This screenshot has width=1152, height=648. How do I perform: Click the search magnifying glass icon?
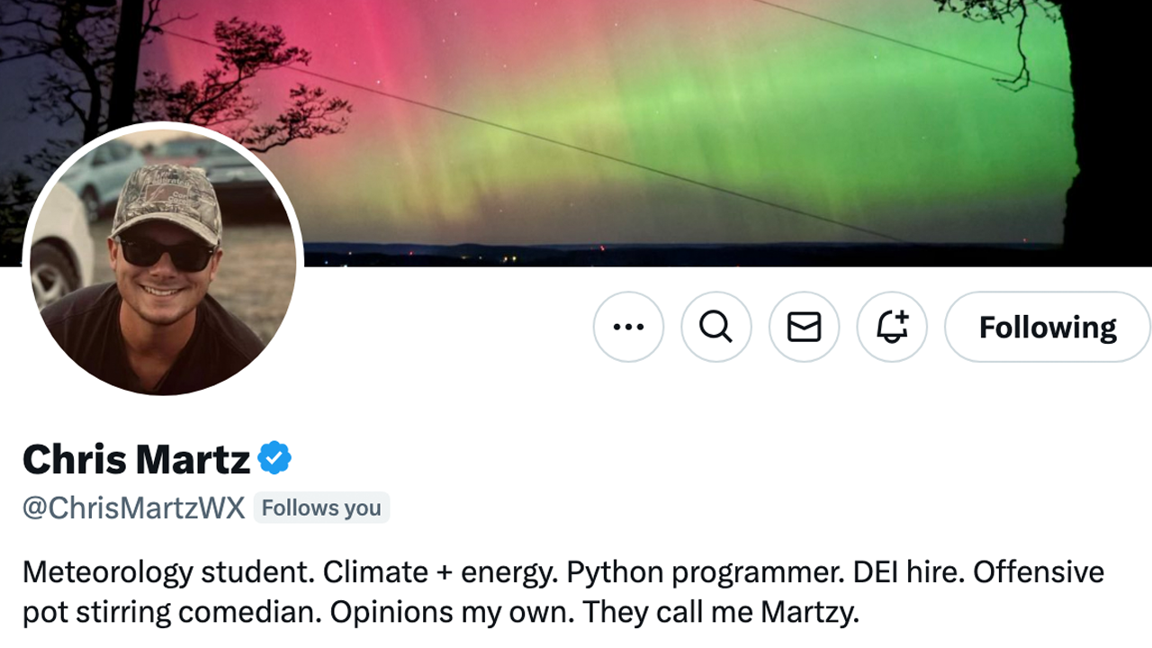click(x=715, y=327)
